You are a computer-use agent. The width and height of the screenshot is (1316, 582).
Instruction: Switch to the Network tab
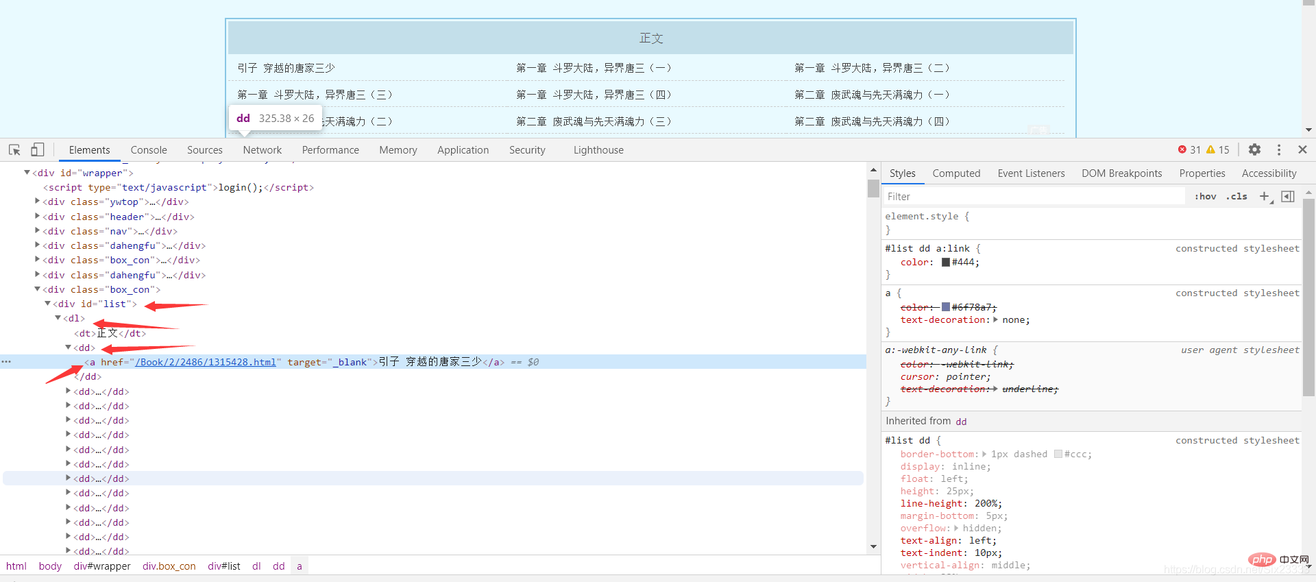tap(262, 150)
